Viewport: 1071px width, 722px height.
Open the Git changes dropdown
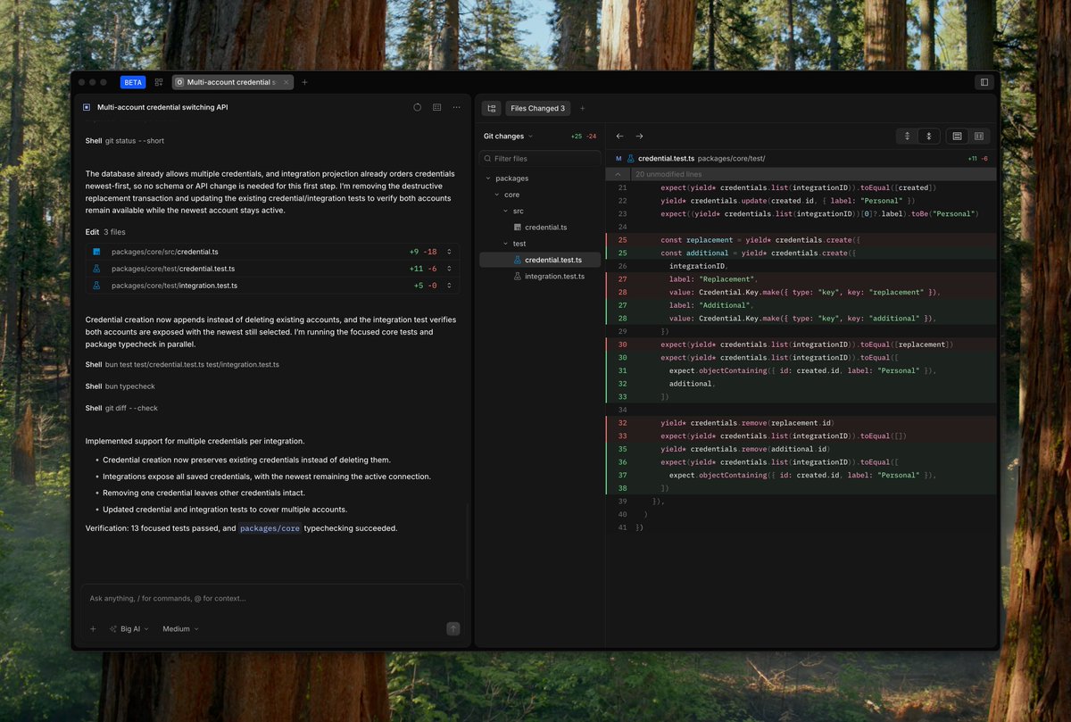[509, 137]
